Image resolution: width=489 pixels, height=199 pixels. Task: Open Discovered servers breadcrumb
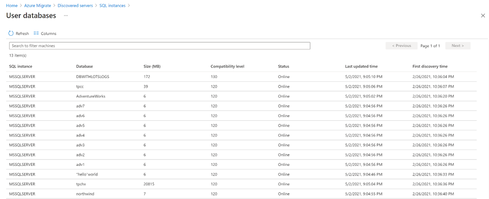click(75, 6)
